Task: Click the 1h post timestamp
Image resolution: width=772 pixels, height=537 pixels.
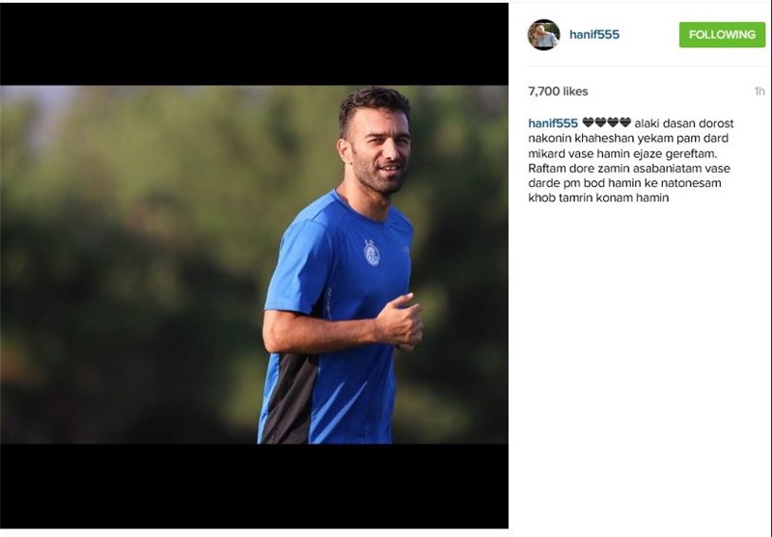Action: click(759, 91)
